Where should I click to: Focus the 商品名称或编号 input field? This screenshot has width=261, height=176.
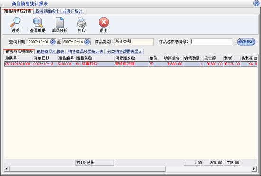tap(211, 42)
